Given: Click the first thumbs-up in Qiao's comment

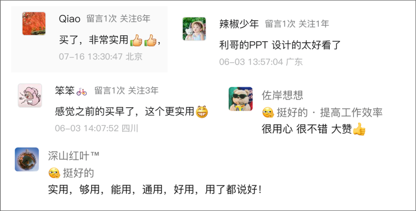Looking at the screenshot, I should click(136, 40).
